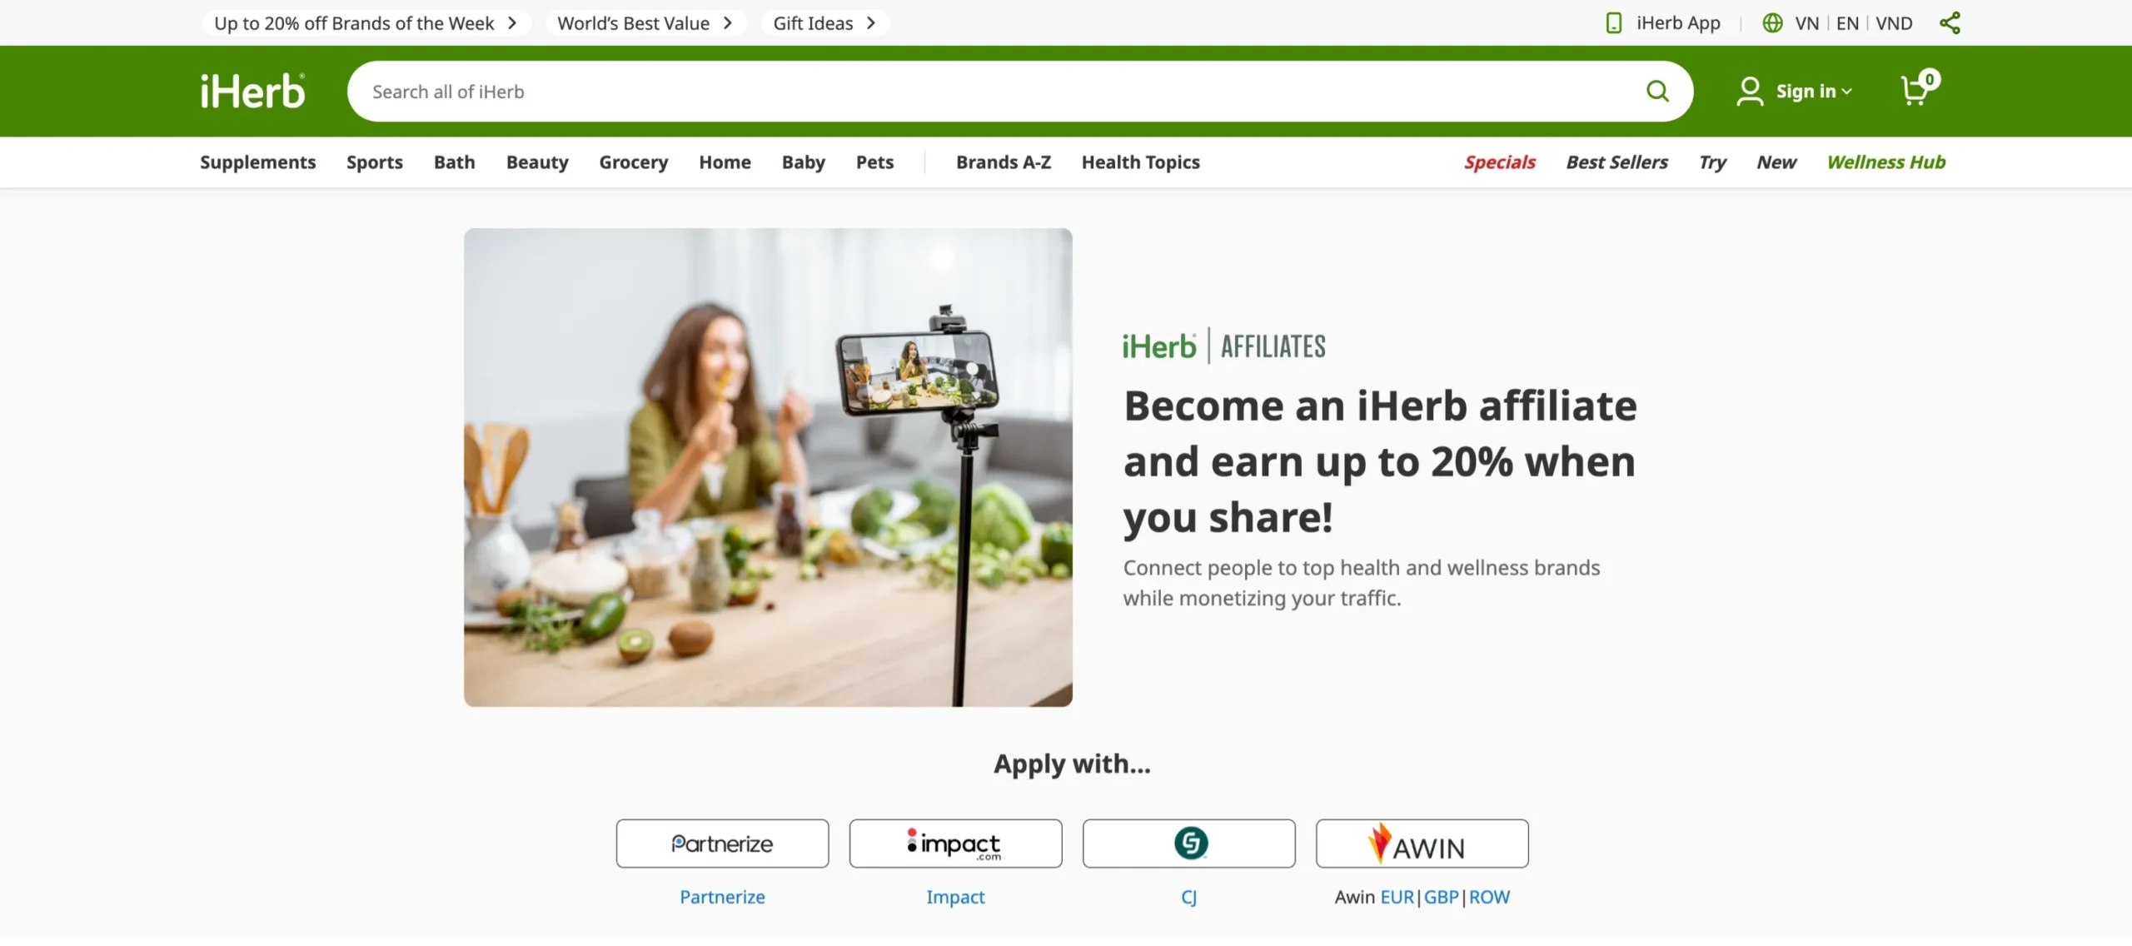Click the iHerb App phone icon
The height and width of the screenshot is (946, 2132).
1613,23
